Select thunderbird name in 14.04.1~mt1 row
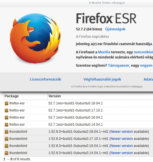Image resolution: width=153 pixels, height=162 pixels. (18, 153)
